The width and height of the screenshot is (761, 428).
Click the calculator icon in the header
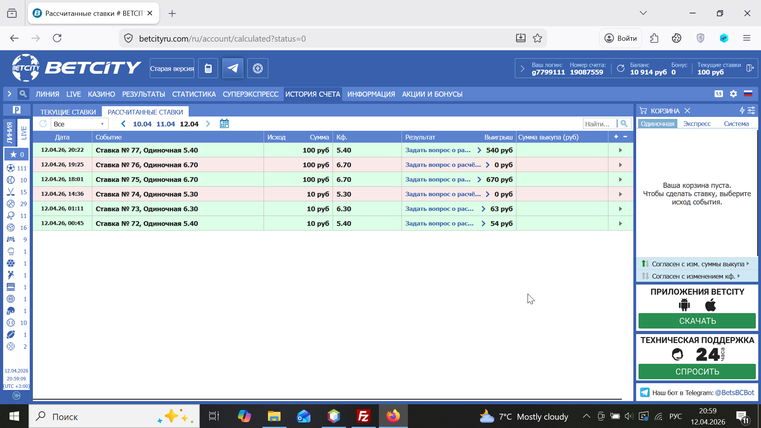[x=208, y=68]
